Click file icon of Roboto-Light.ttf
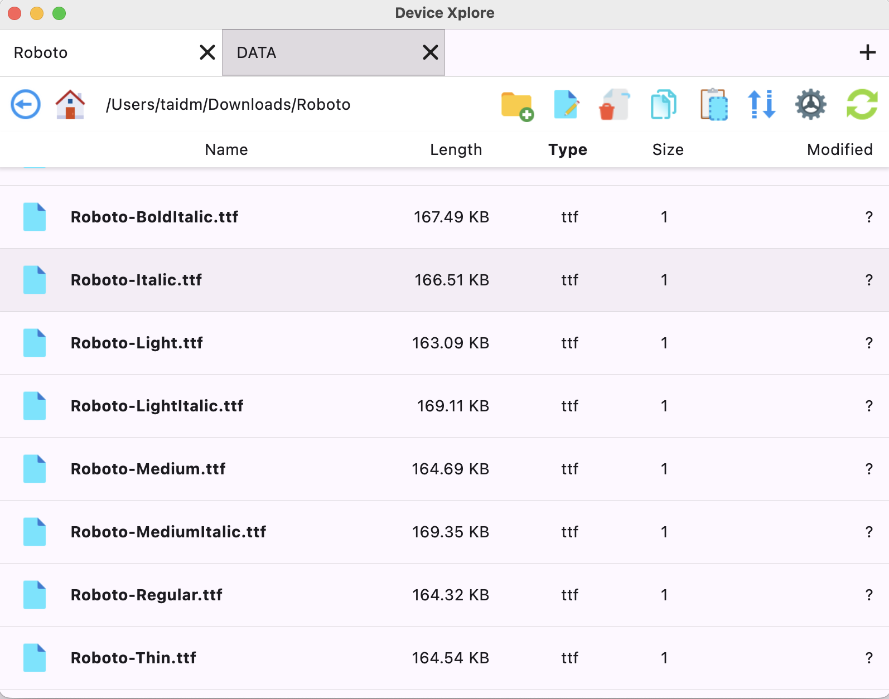 [34, 343]
